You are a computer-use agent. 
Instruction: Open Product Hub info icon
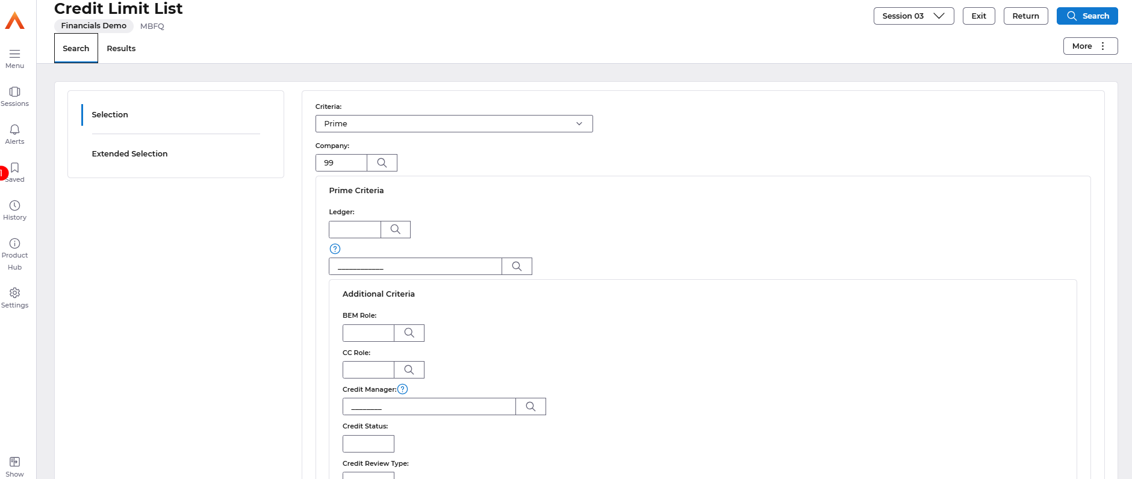(14, 243)
